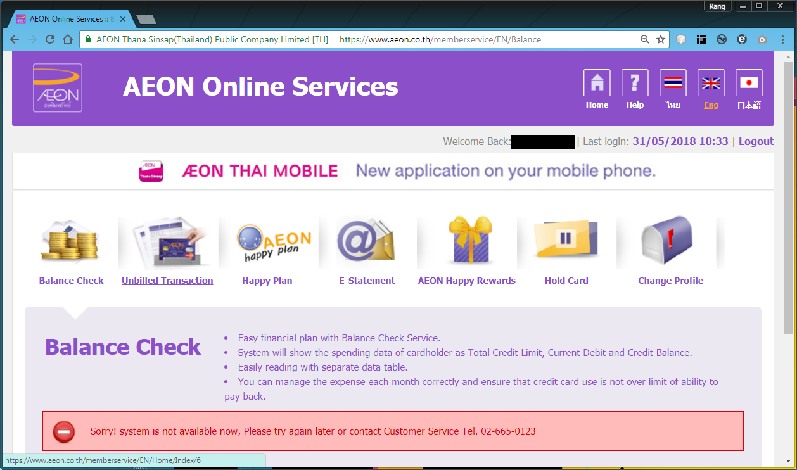Click the AEON logo in header
This screenshot has height=470, width=797.
pos(58,88)
